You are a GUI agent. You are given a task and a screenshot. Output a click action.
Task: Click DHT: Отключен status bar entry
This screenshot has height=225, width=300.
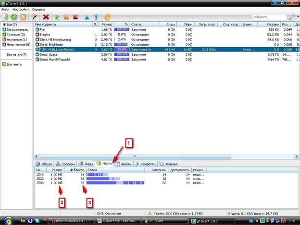click(109, 213)
